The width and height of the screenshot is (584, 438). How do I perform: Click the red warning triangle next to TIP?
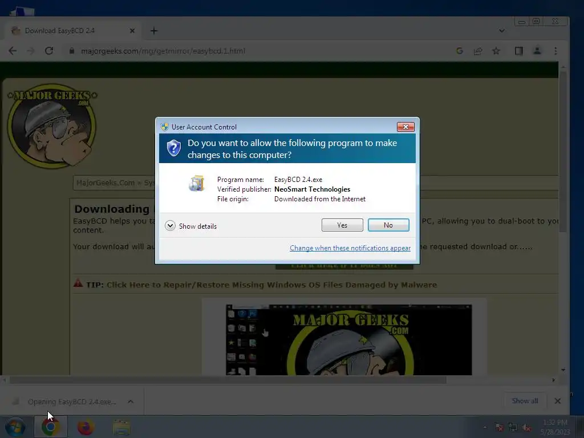pos(78,283)
